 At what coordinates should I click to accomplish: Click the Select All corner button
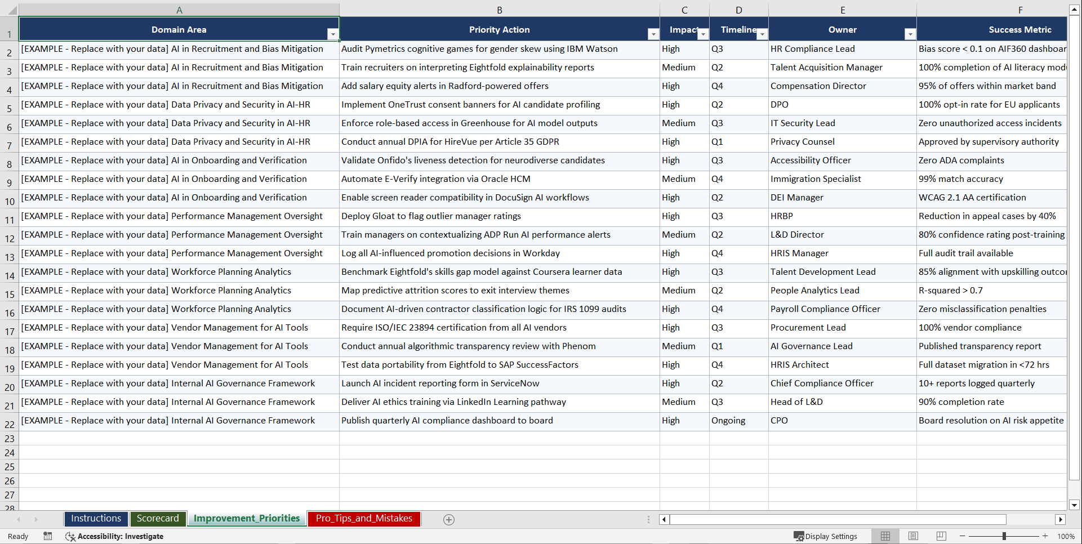point(9,10)
